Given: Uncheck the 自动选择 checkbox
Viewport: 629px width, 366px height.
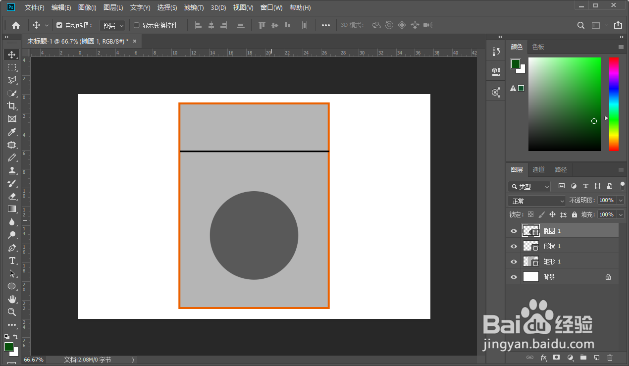Looking at the screenshot, I should tap(59, 25).
